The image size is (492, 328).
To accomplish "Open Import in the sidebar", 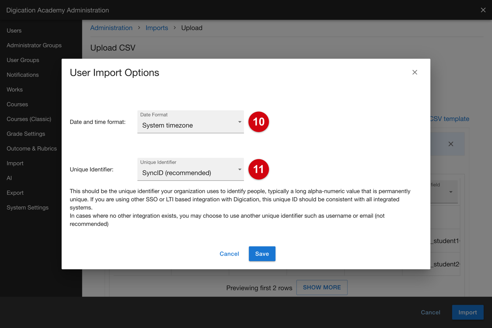I will (15, 163).
